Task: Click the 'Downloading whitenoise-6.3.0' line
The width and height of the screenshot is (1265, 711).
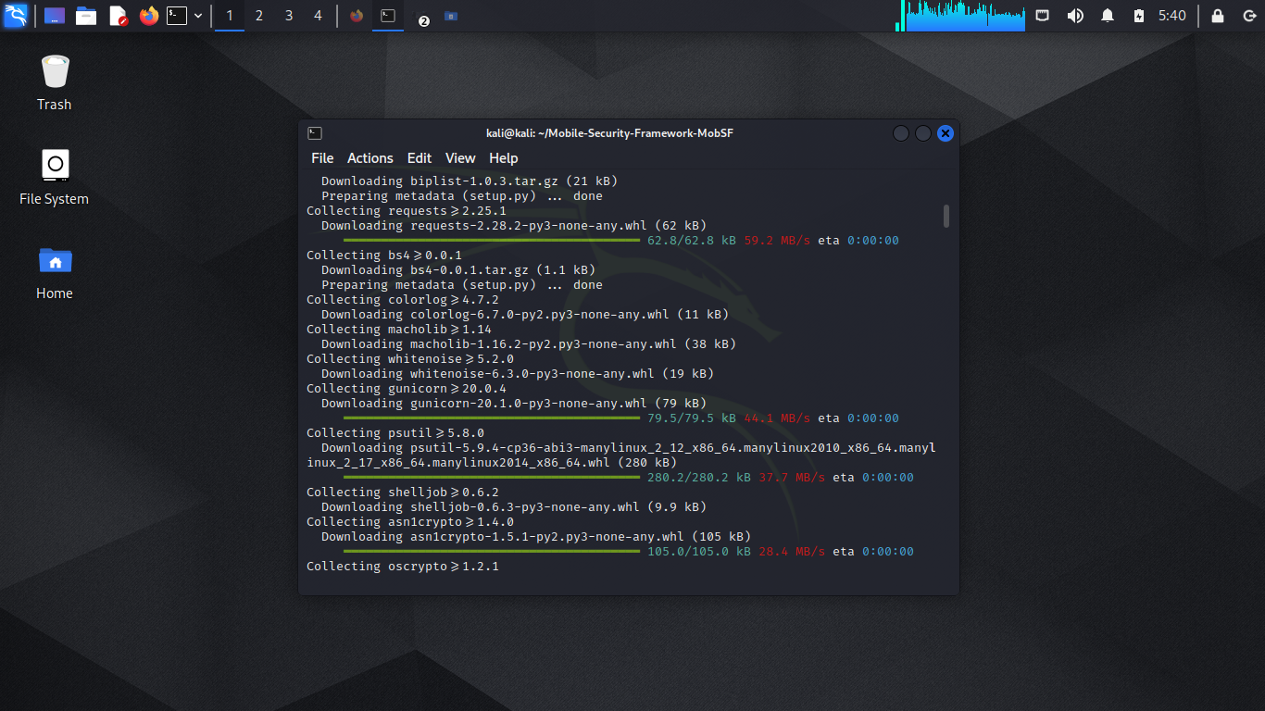Action: (518, 374)
